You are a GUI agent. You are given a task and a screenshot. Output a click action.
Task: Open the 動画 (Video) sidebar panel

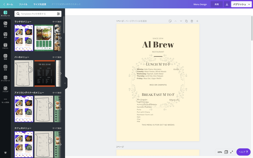(x=5, y=57)
